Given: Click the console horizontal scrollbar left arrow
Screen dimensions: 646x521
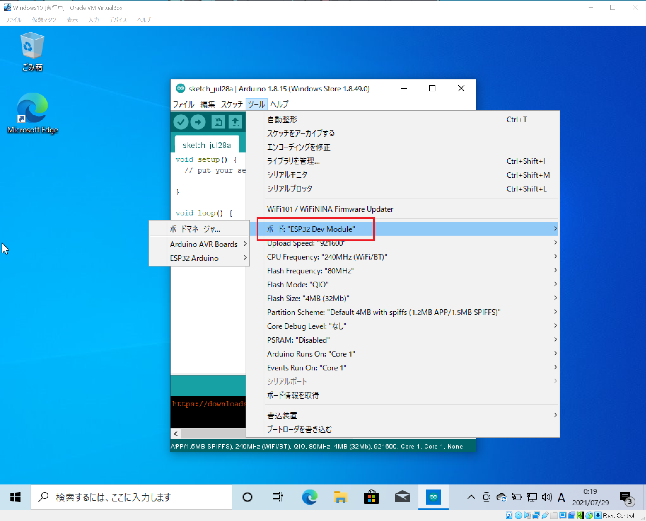Looking at the screenshot, I should point(176,434).
